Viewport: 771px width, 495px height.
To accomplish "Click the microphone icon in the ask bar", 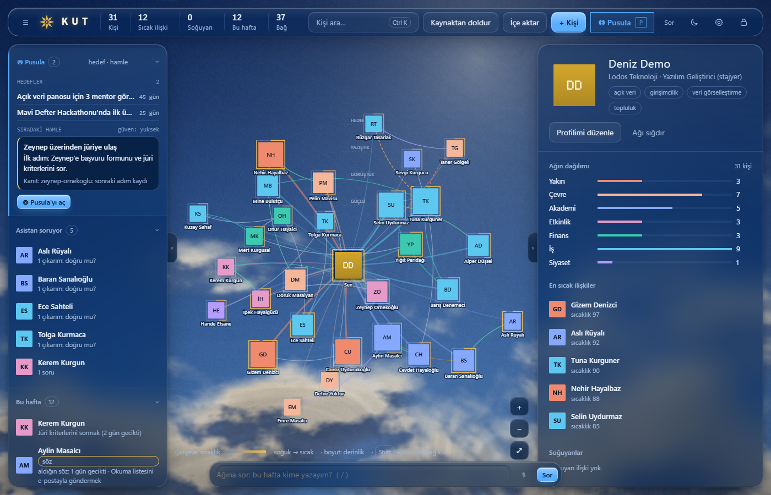I will [523, 475].
